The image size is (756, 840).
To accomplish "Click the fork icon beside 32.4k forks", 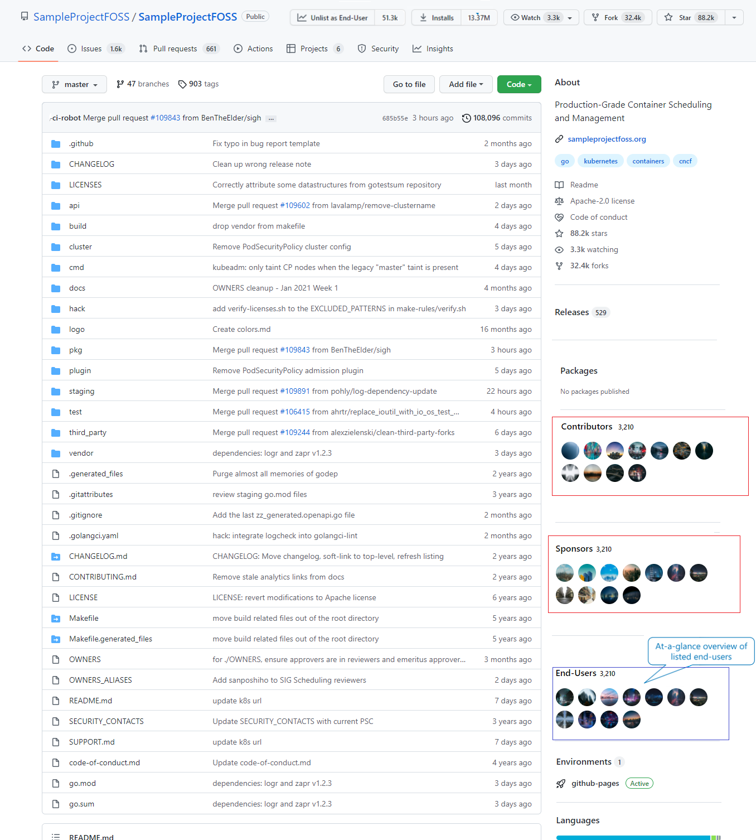I will [x=559, y=265].
